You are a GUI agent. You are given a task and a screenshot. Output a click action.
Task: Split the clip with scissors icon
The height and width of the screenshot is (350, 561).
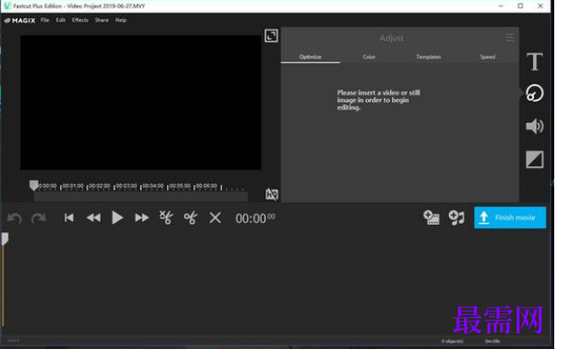click(190, 218)
